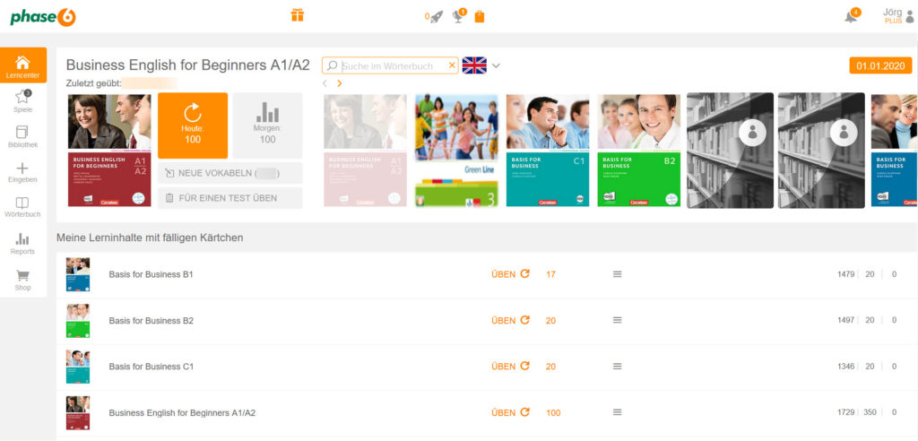Click value 350 in A1/A2 row
The height and width of the screenshot is (441, 918).
pyautogui.click(x=870, y=412)
